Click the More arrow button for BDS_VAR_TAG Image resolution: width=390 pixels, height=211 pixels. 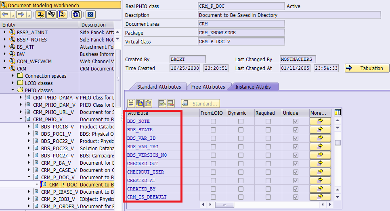click(x=321, y=147)
